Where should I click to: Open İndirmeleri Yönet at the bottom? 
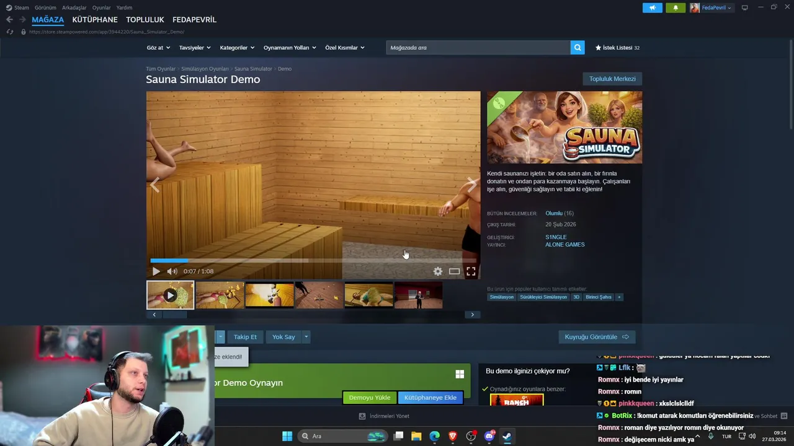pos(385,416)
